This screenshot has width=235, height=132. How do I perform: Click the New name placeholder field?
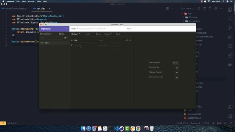(x=86, y=45)
